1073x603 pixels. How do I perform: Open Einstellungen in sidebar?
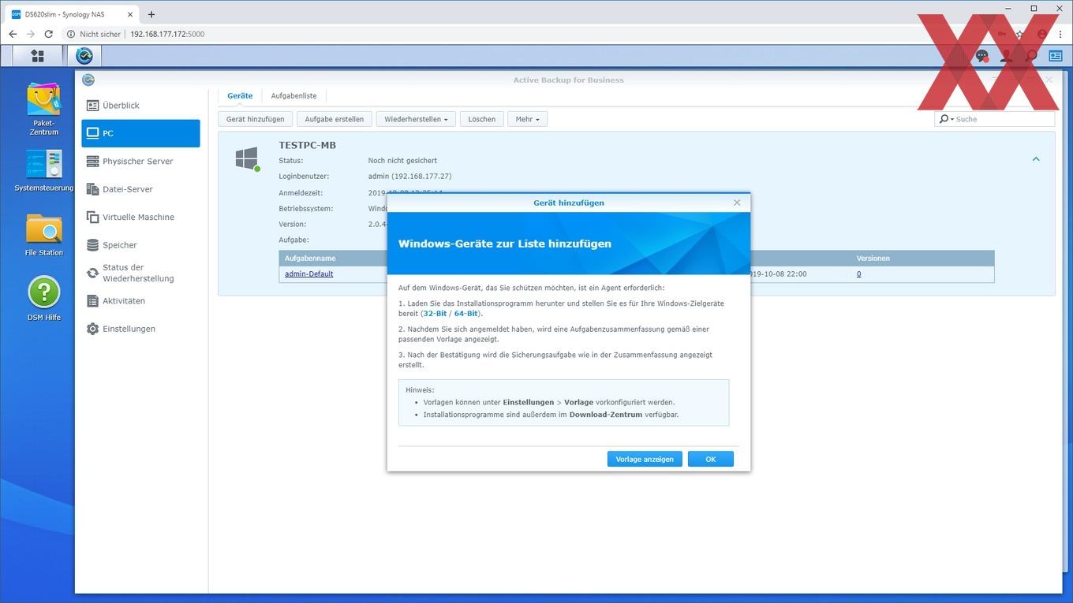pos(140,329)
